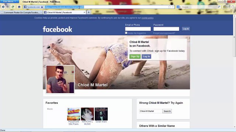Click the facebook.com site identity favicon
The width and height of the screenshot is (236, 132).
[25, 7]
